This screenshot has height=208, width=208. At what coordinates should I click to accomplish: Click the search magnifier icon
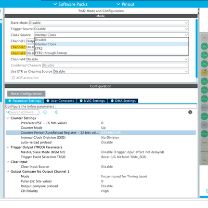point(8,112)
